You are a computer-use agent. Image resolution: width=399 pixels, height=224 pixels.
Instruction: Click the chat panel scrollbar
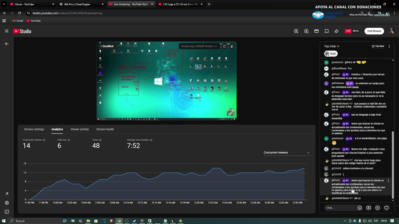(393, 165)
